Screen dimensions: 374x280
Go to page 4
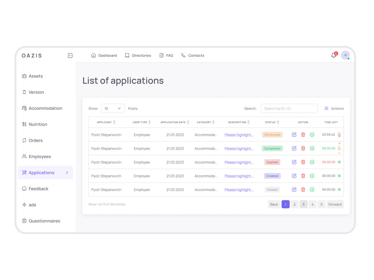(312, 204)
